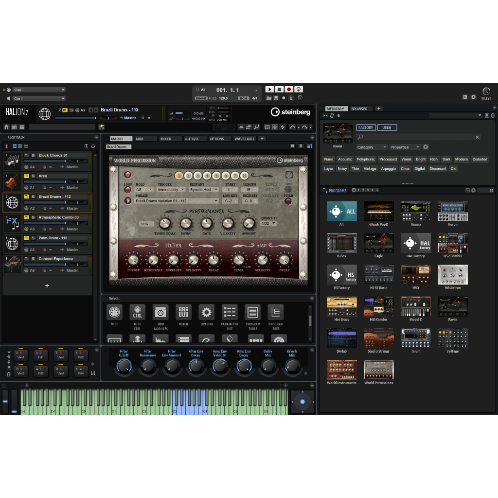This screenshot has width=498, height=498.
Task: Expand the Phrase dropdown Brazil Drums Variation
Action: point(177,201)
